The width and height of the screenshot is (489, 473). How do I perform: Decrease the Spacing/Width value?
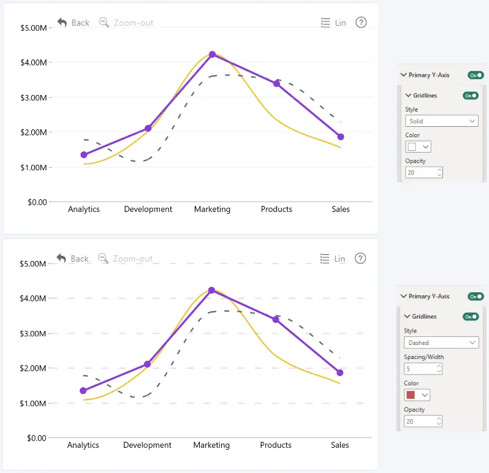(439, 371)
